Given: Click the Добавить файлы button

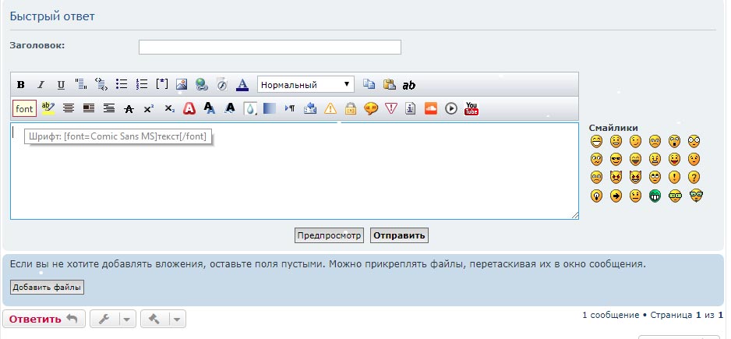Looking at the screenshot, I should point(48,288).
